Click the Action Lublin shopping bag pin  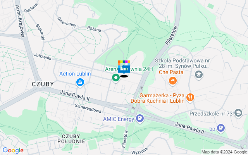80,83
